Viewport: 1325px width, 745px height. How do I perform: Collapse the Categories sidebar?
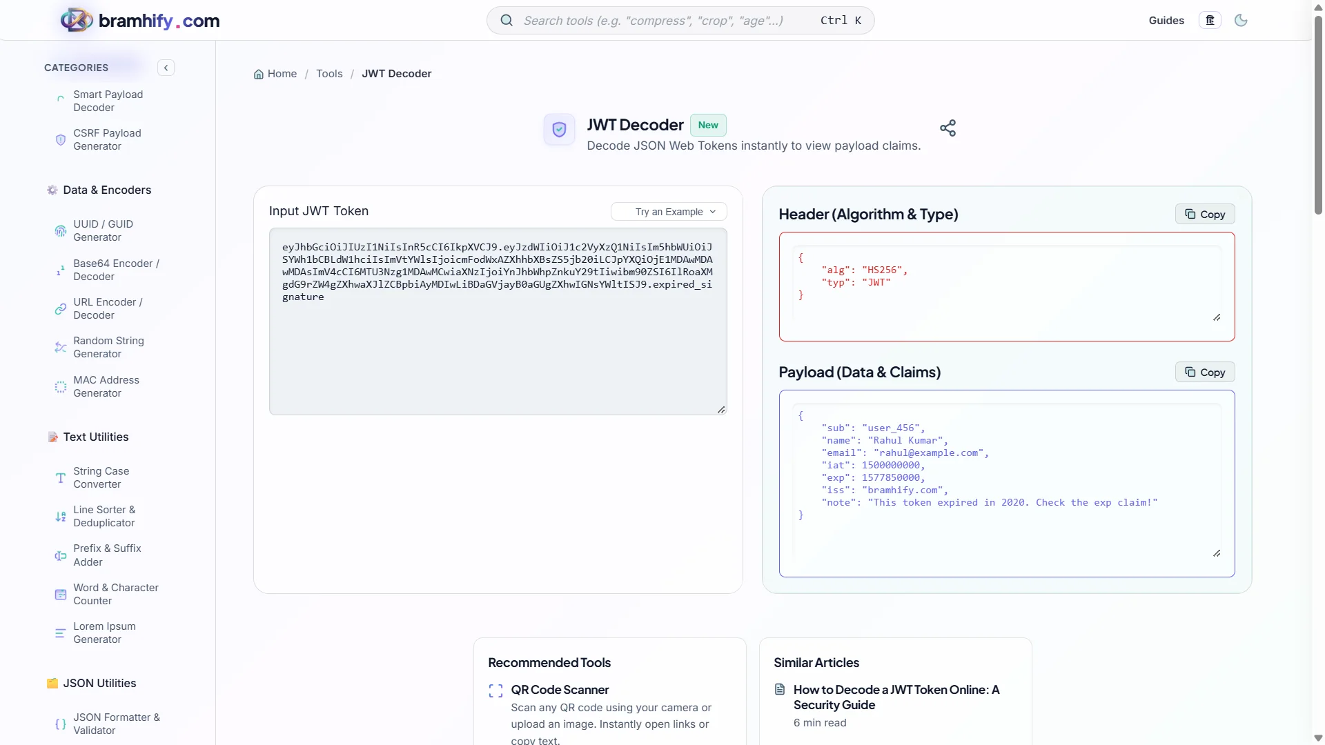click(x=166, y=68)
